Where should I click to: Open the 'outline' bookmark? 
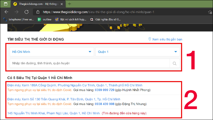[x=44, y=19]
